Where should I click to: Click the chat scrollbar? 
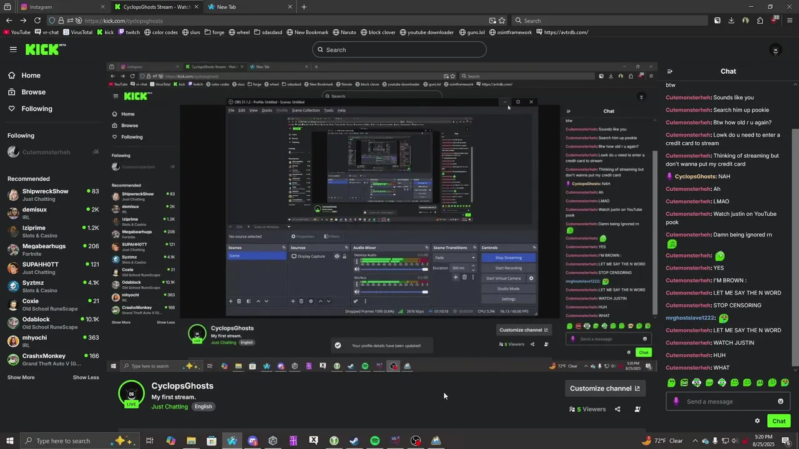tap(795, 246)
